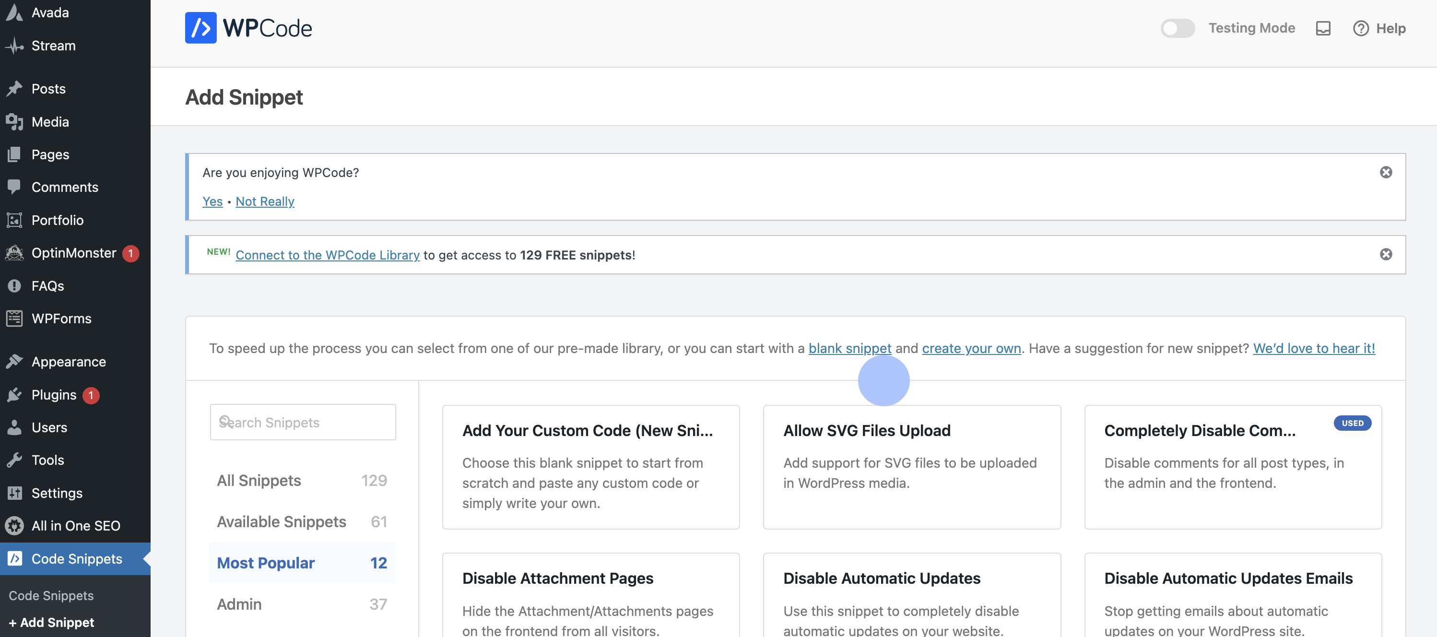Click the All in One SEO gear icon
Viewport: 1437px width, 637px height.
coord(14,525)
